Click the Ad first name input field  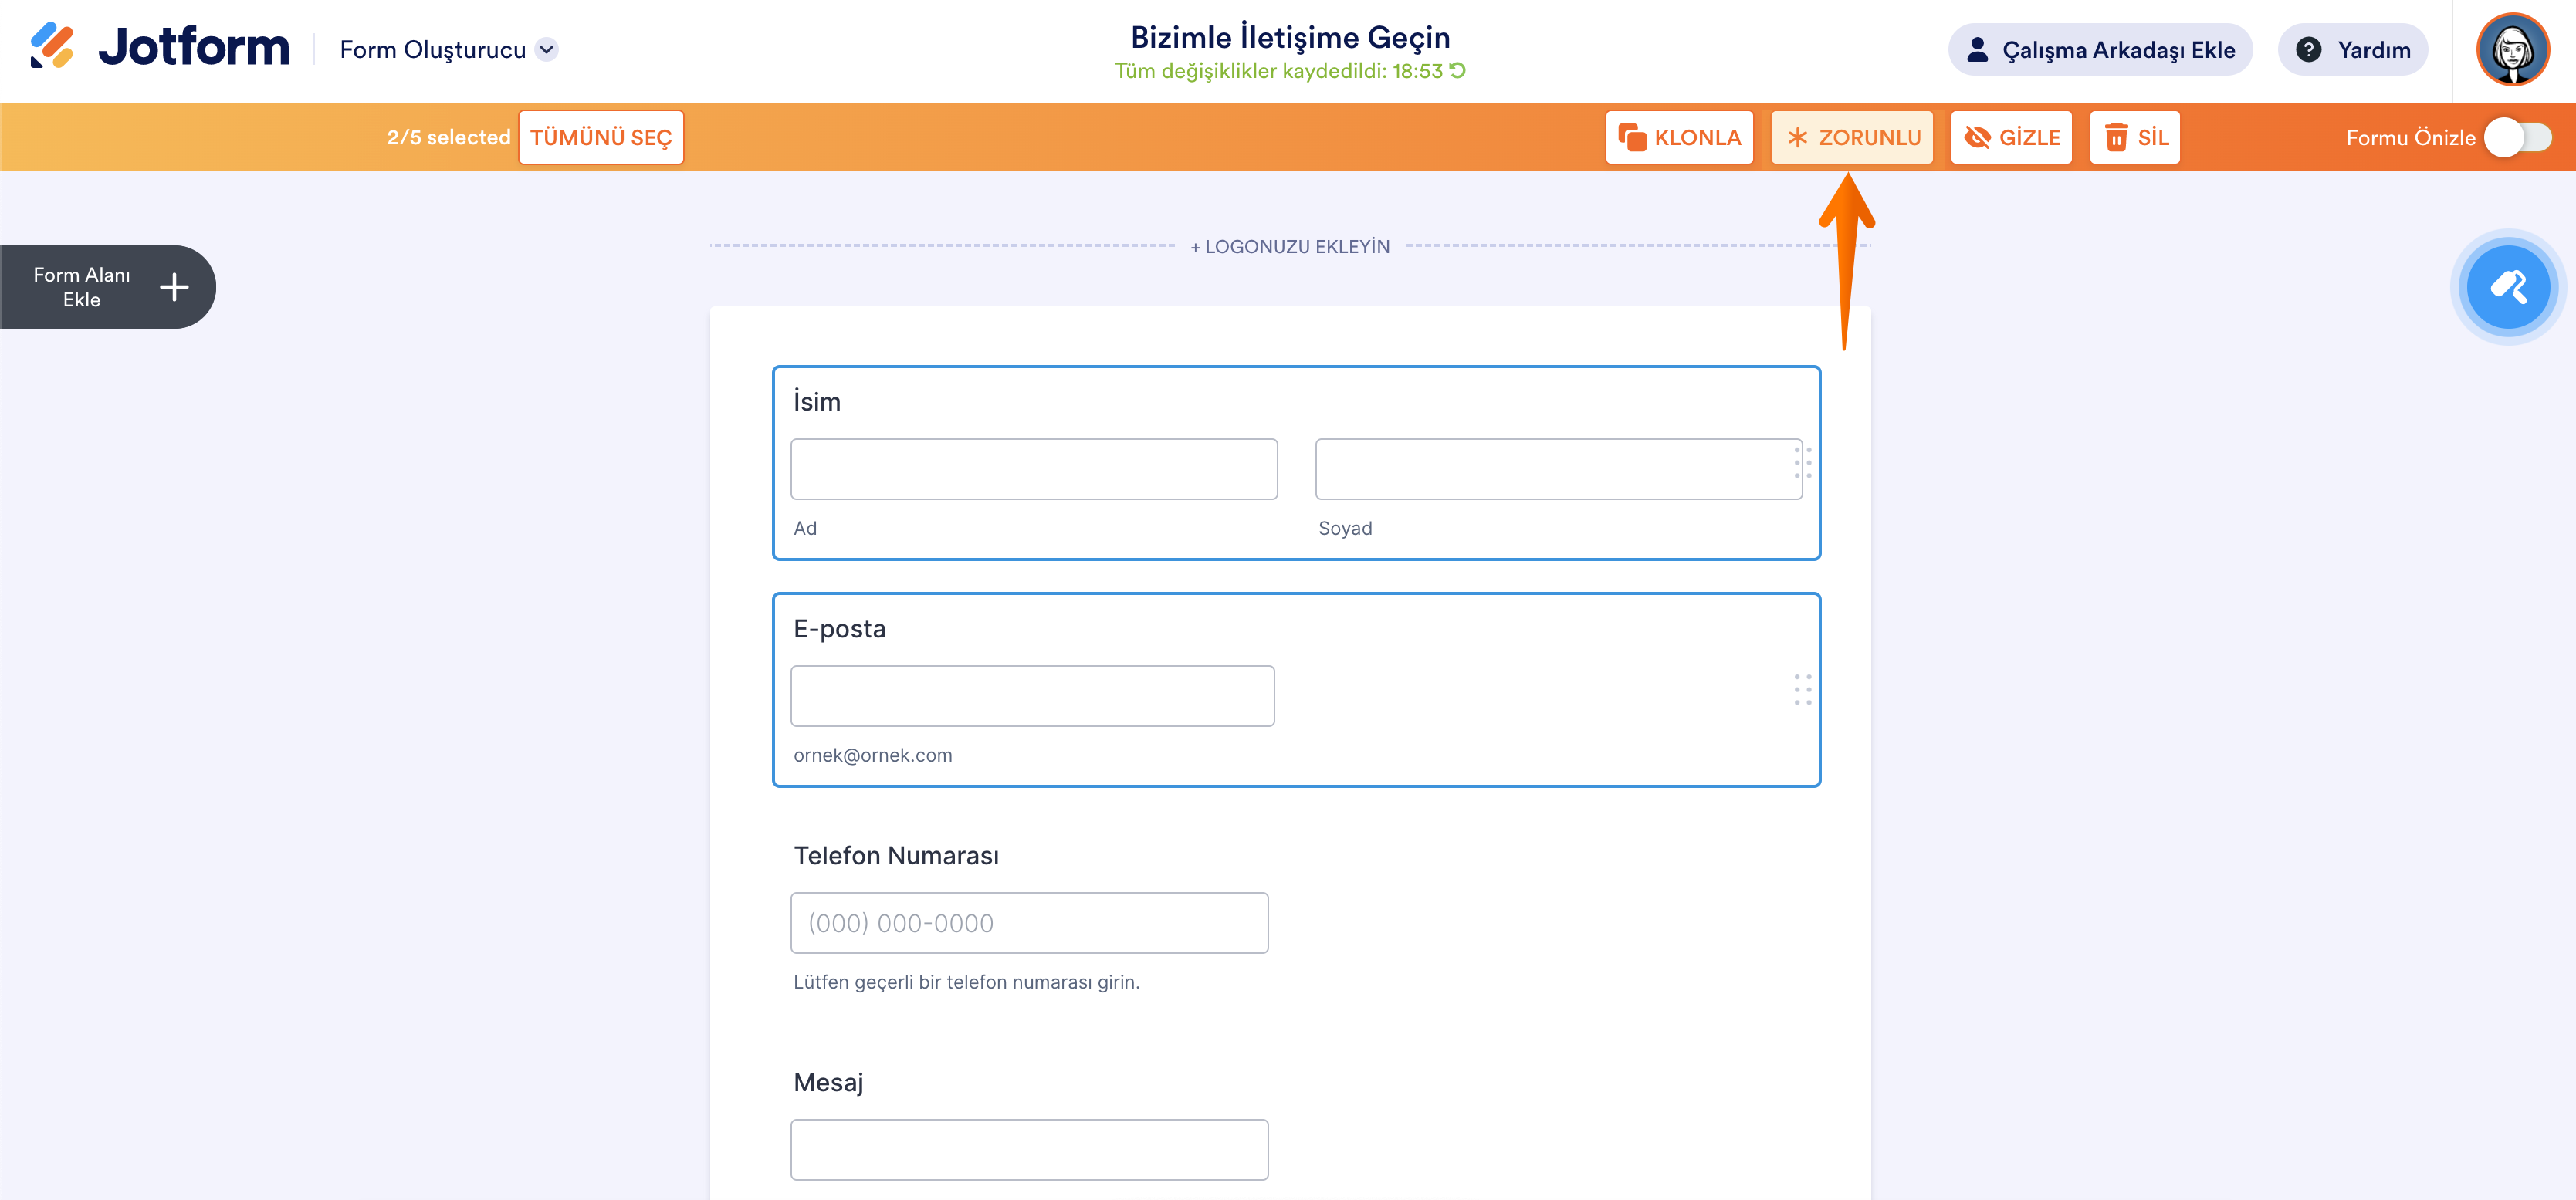(x=1033, y=469)
